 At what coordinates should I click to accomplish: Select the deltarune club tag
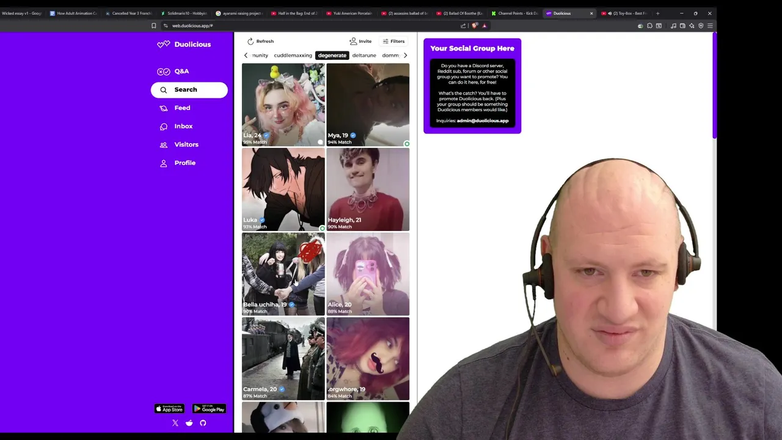pyautogui.click(x=364, y=56)
